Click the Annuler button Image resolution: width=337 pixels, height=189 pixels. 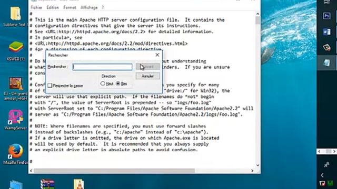pyautogui.click(x=147, y=76)
